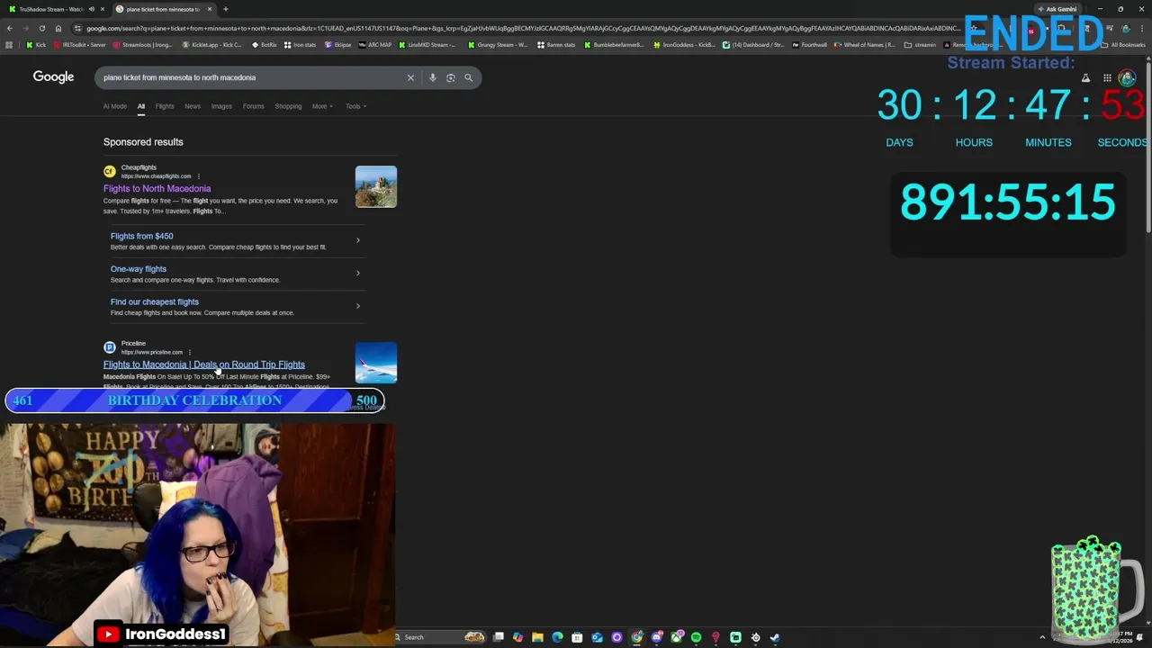Select the active All search tab
Screen dimensions: 1152x648
tap(141, 106)
